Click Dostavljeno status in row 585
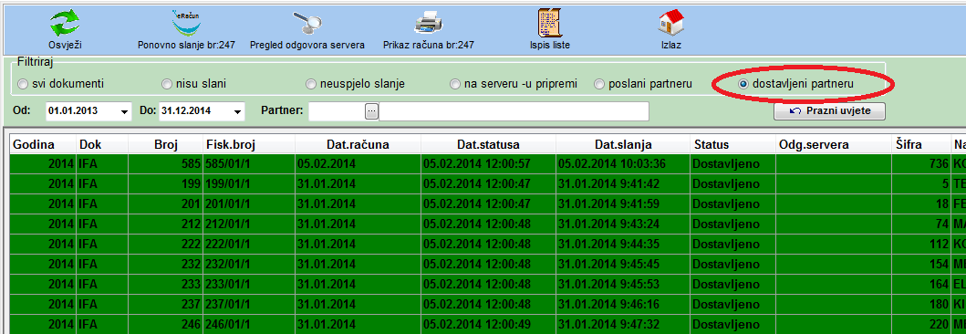966x334 pixels. 732,164
